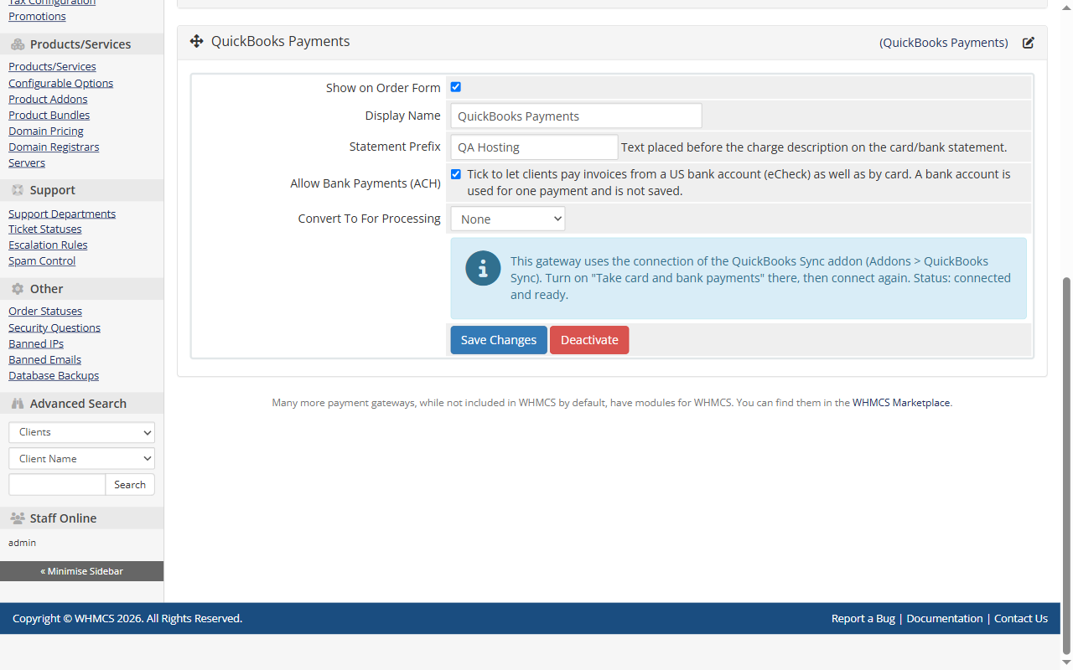Click the QuickBooks Payments move handle icon
The height and width of the screenshot is (670, 1073).
196,41
